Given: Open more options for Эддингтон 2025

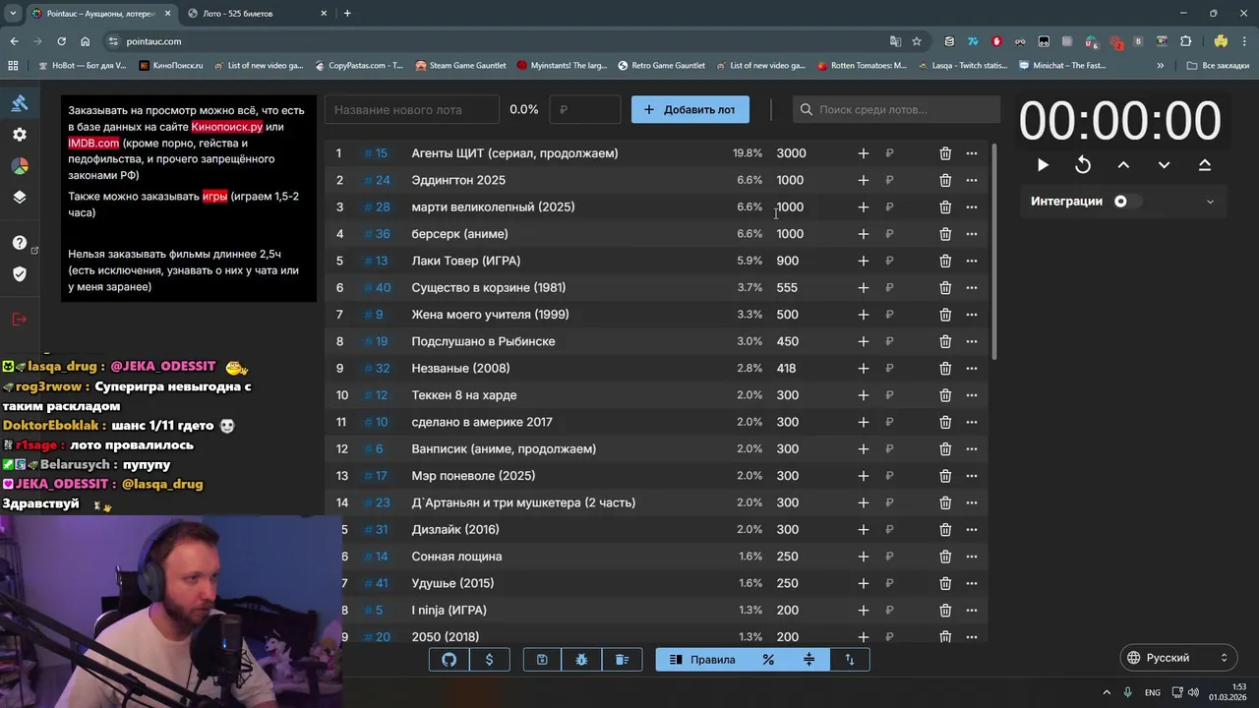Looking at the screenshot, I should coord(972,180).
